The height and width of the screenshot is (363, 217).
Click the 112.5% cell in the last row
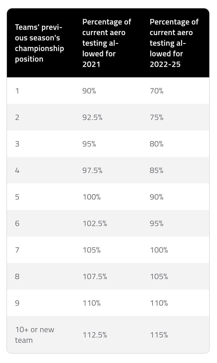94,335
